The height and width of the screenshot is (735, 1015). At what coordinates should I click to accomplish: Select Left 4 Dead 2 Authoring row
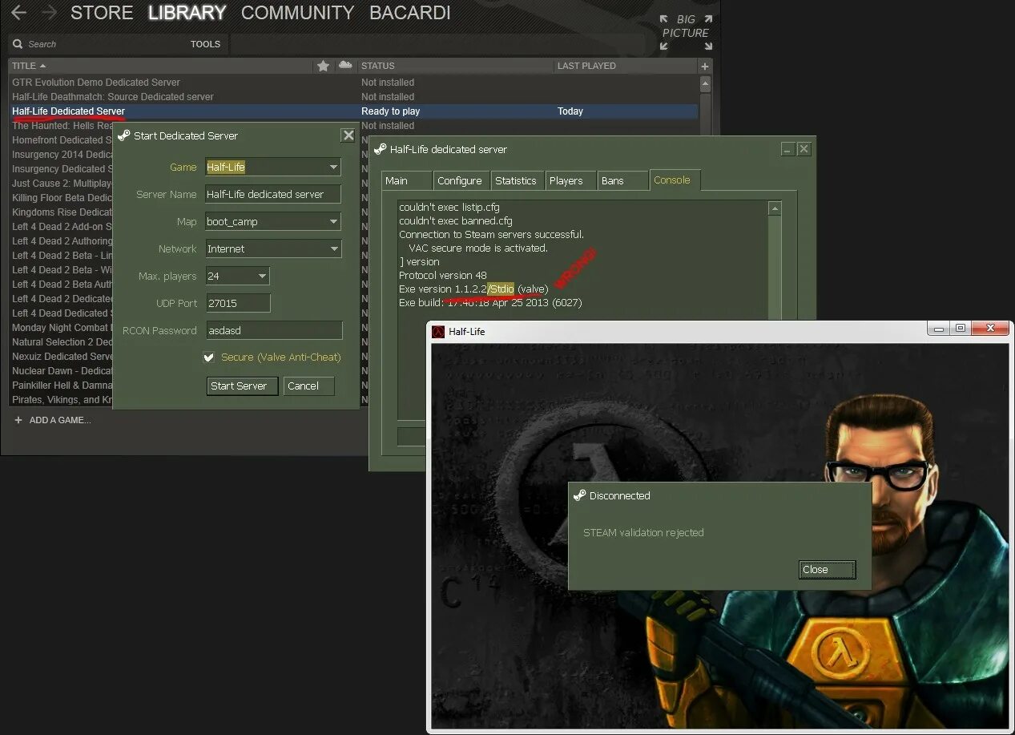pyautogui.click(x=61, y=241)
